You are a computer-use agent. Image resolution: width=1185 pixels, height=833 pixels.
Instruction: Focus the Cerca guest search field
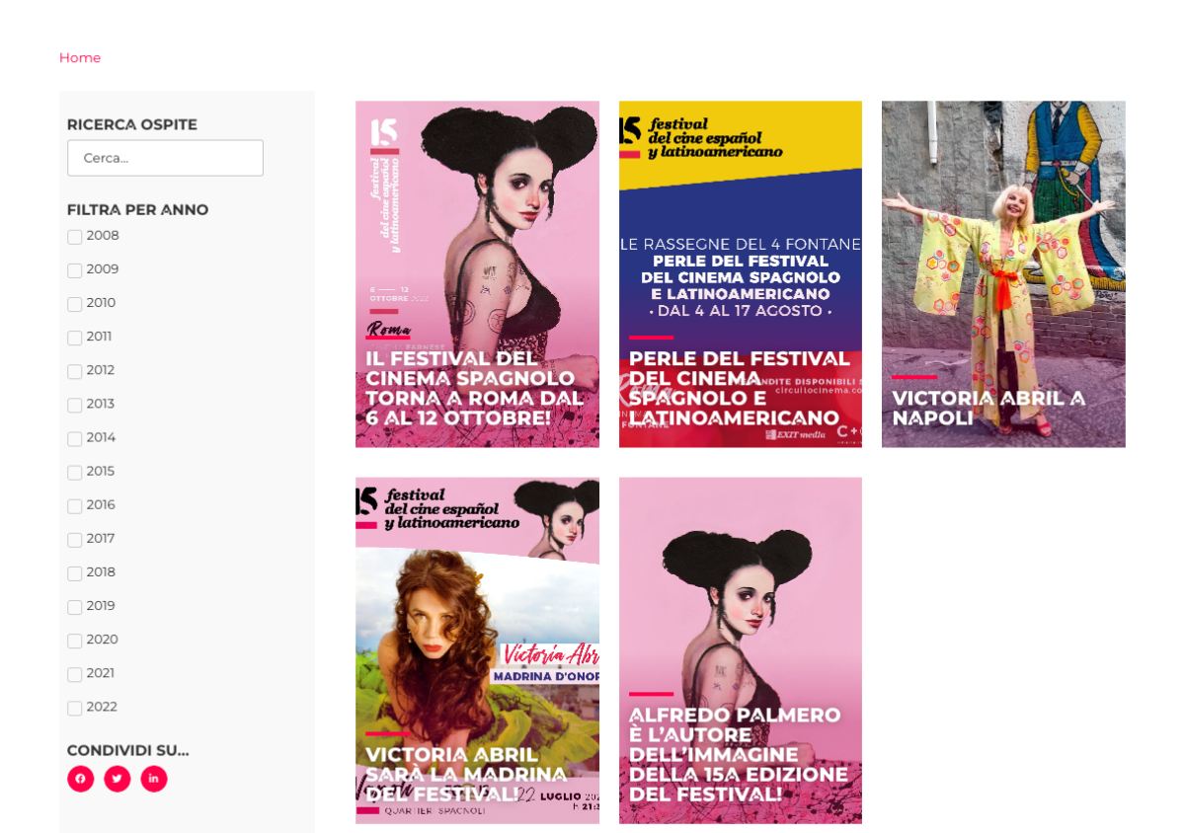click(x=165, y=158)
